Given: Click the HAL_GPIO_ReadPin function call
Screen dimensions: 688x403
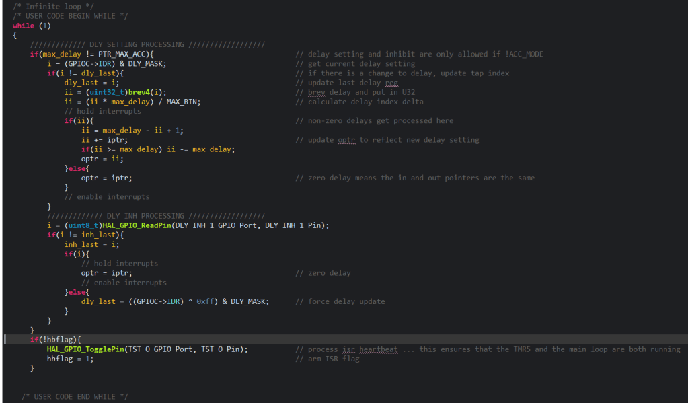Looking at the screenshot, I should [x=137, y=225].
